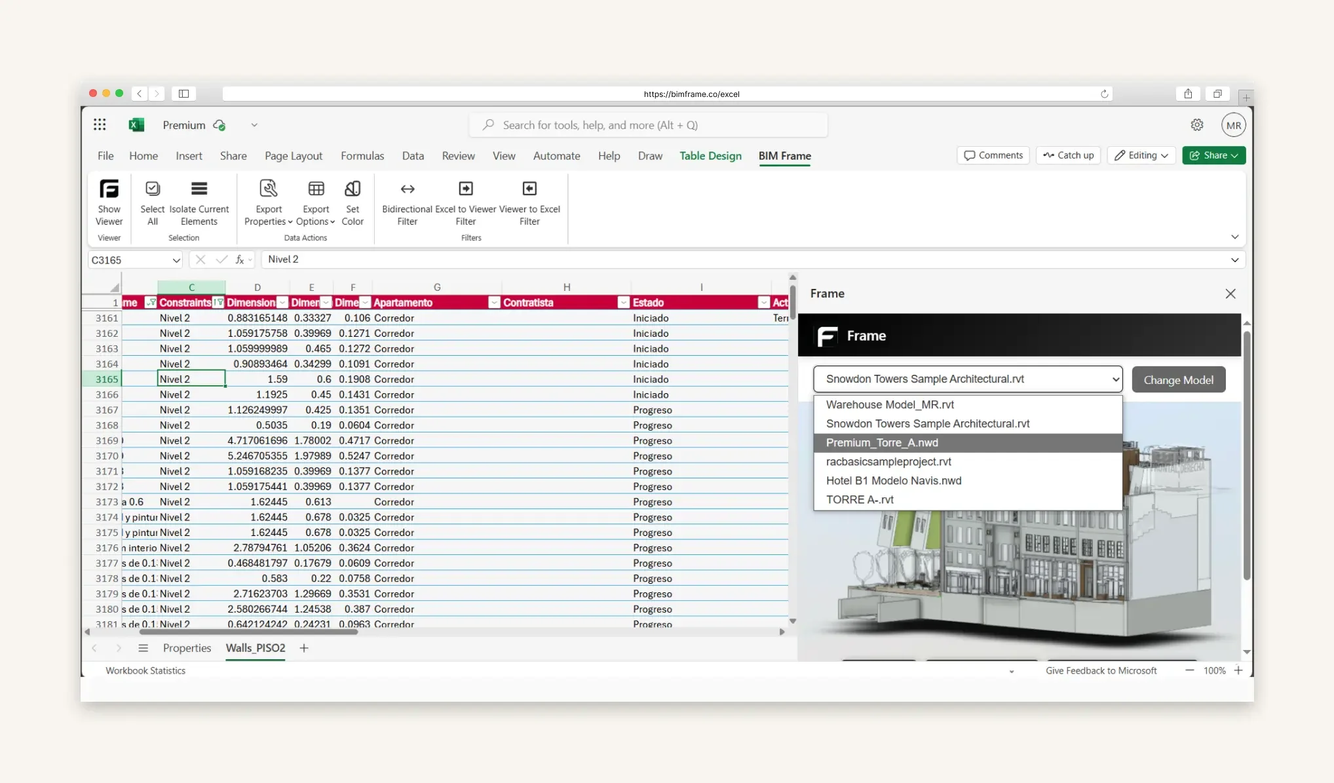Click the Select All ribbon icon
1334x783 pixels.
pyautogui.click(x=152, y=202)
